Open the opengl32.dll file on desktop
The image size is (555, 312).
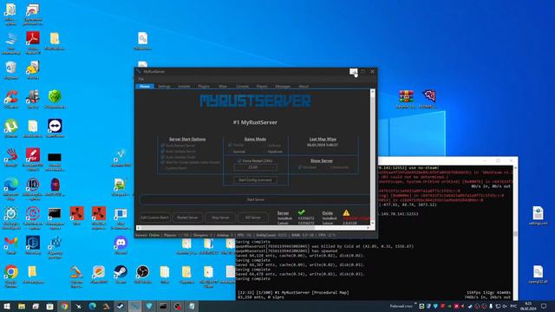538,275
